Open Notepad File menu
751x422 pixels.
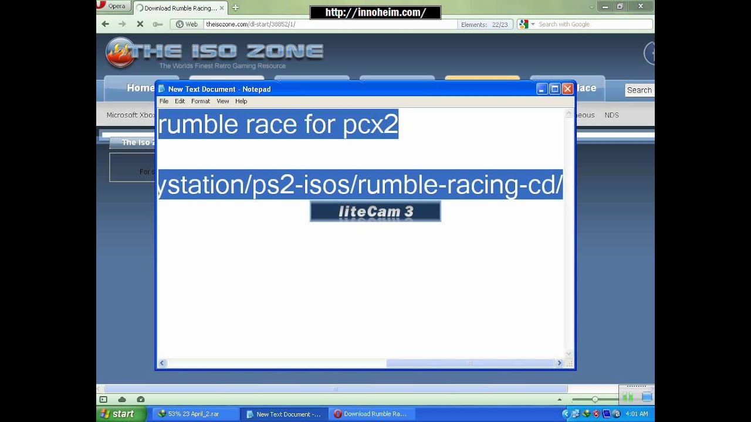coord(164,101)
